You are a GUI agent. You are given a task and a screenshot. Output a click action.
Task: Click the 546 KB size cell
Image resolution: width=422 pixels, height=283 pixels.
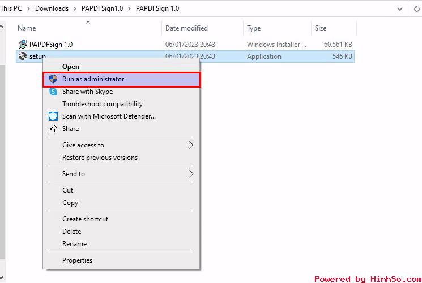(x=342, y=56)
